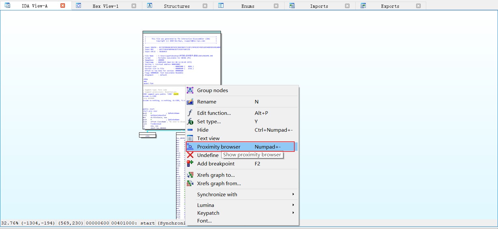Screen dimensions: 498x229
Task: Select Hide in the context menu
Action: click(x=203, y=130)
